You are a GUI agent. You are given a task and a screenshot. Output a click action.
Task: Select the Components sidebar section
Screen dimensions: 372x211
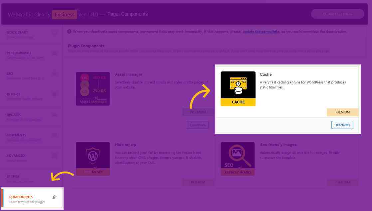[x=32, y=199]
